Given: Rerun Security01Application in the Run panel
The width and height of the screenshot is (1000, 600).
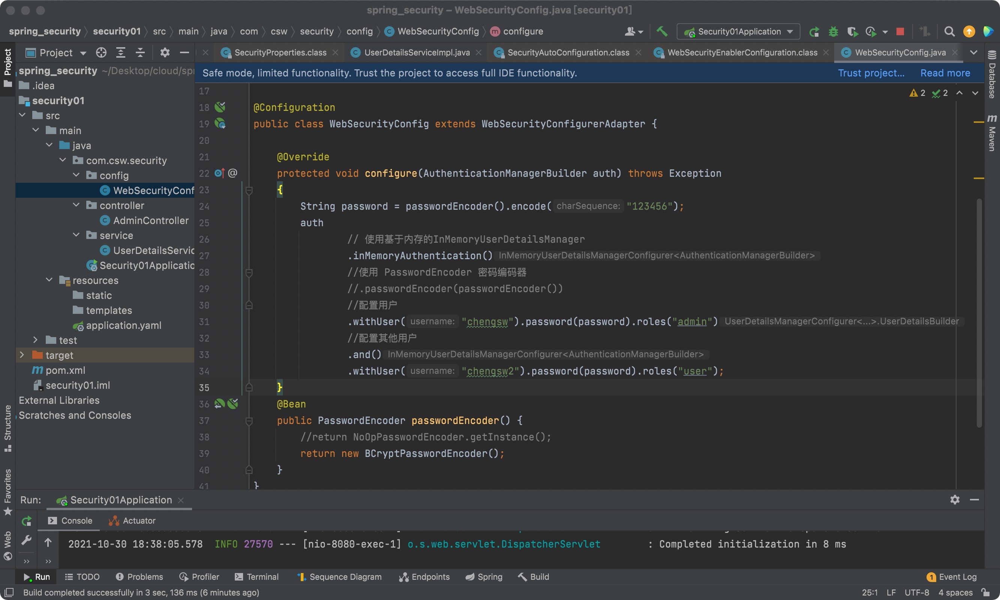Looking at the screenshot, I should (x=27, y=521).
